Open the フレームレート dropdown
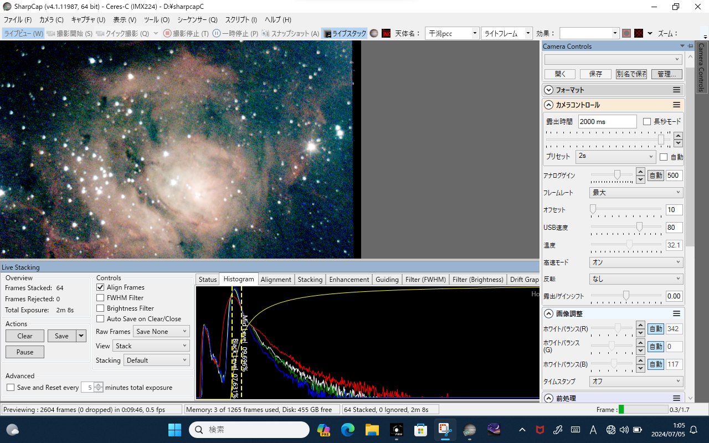 [636, 193]
